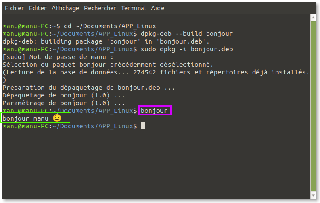
Task: Open the Editer menu
Action: (38, 8)
